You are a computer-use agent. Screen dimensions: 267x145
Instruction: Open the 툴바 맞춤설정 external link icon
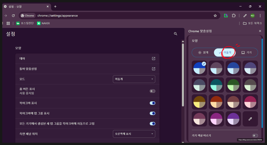tap(153, 69)
